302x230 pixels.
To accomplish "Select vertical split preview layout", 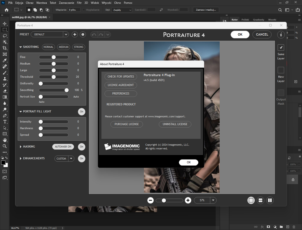I will point(270,200).
